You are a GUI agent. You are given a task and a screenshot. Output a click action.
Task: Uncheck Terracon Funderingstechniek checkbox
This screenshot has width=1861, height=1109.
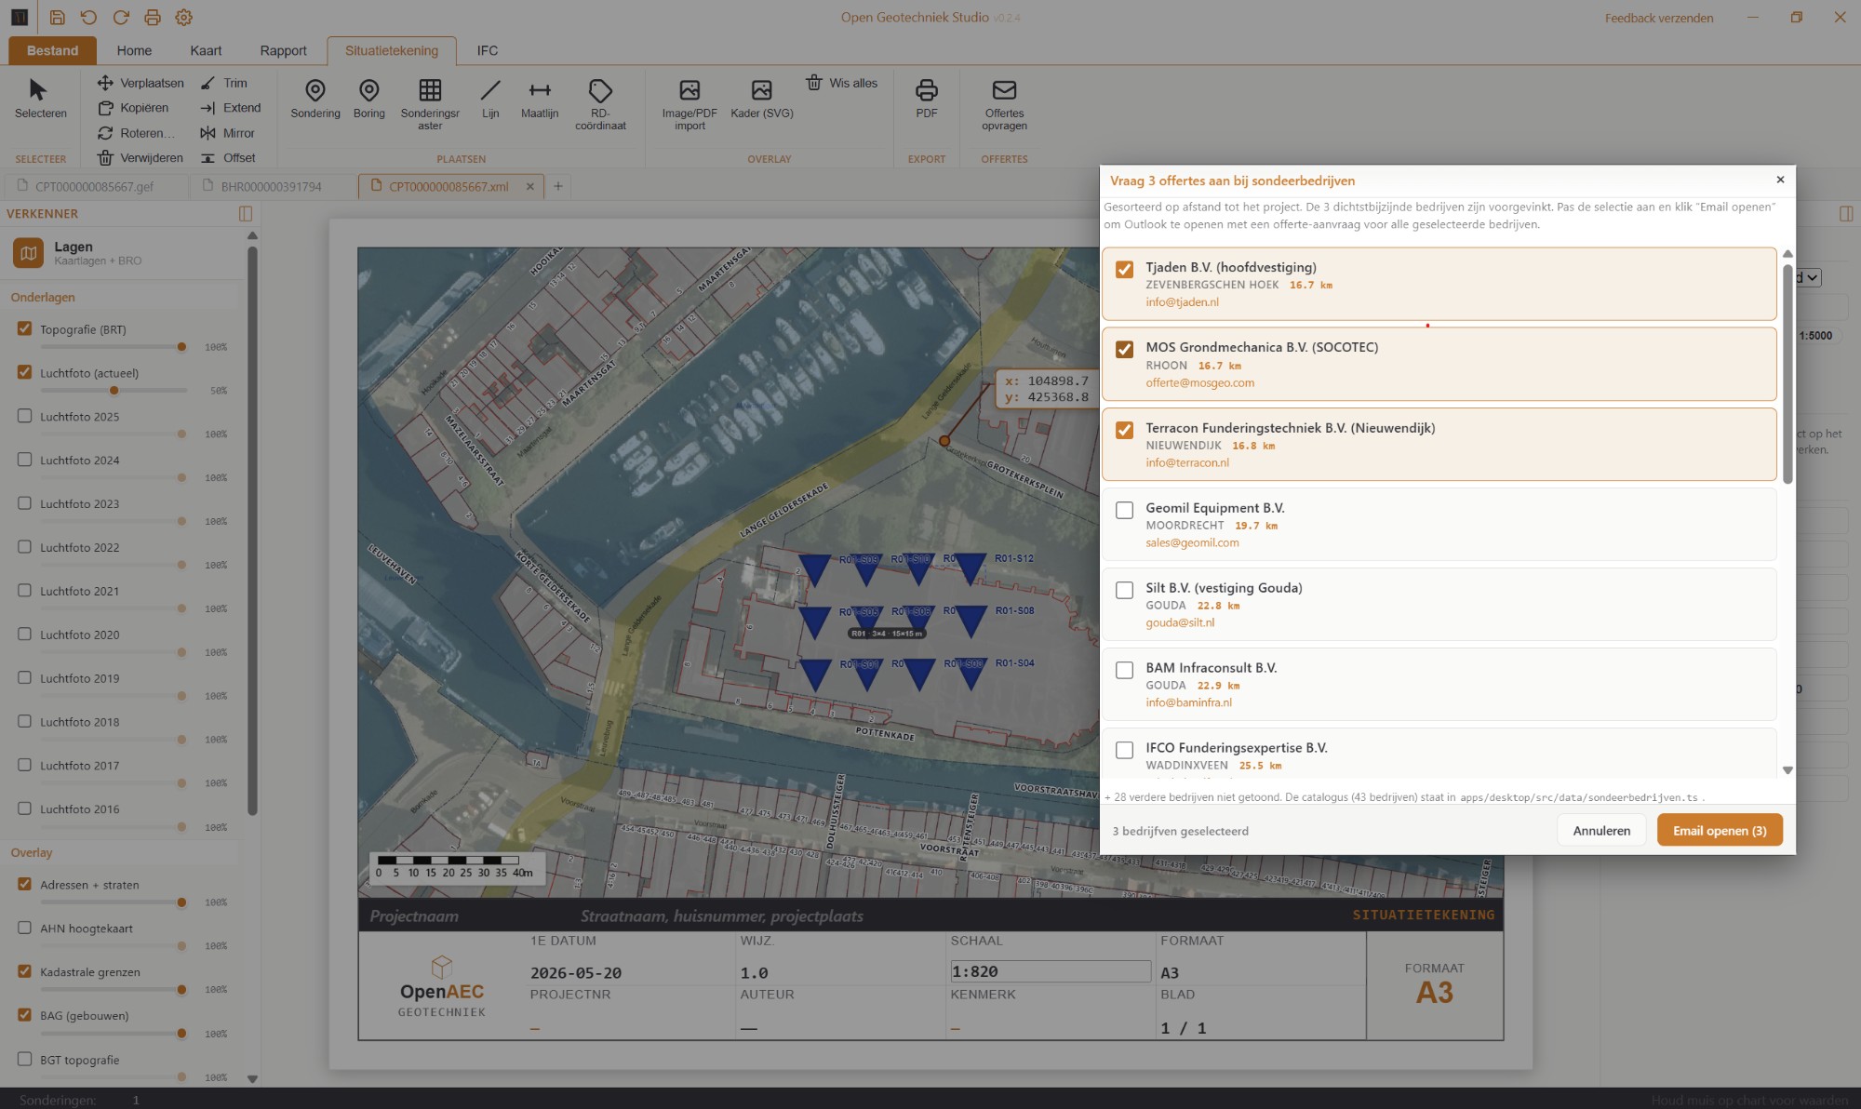click(x=1124, y=431)
